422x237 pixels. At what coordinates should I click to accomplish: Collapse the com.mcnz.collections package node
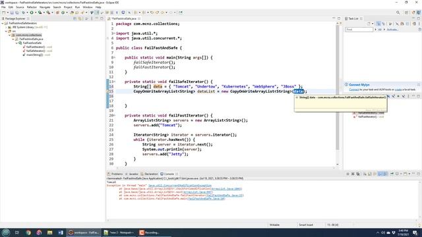pos(10,35)
